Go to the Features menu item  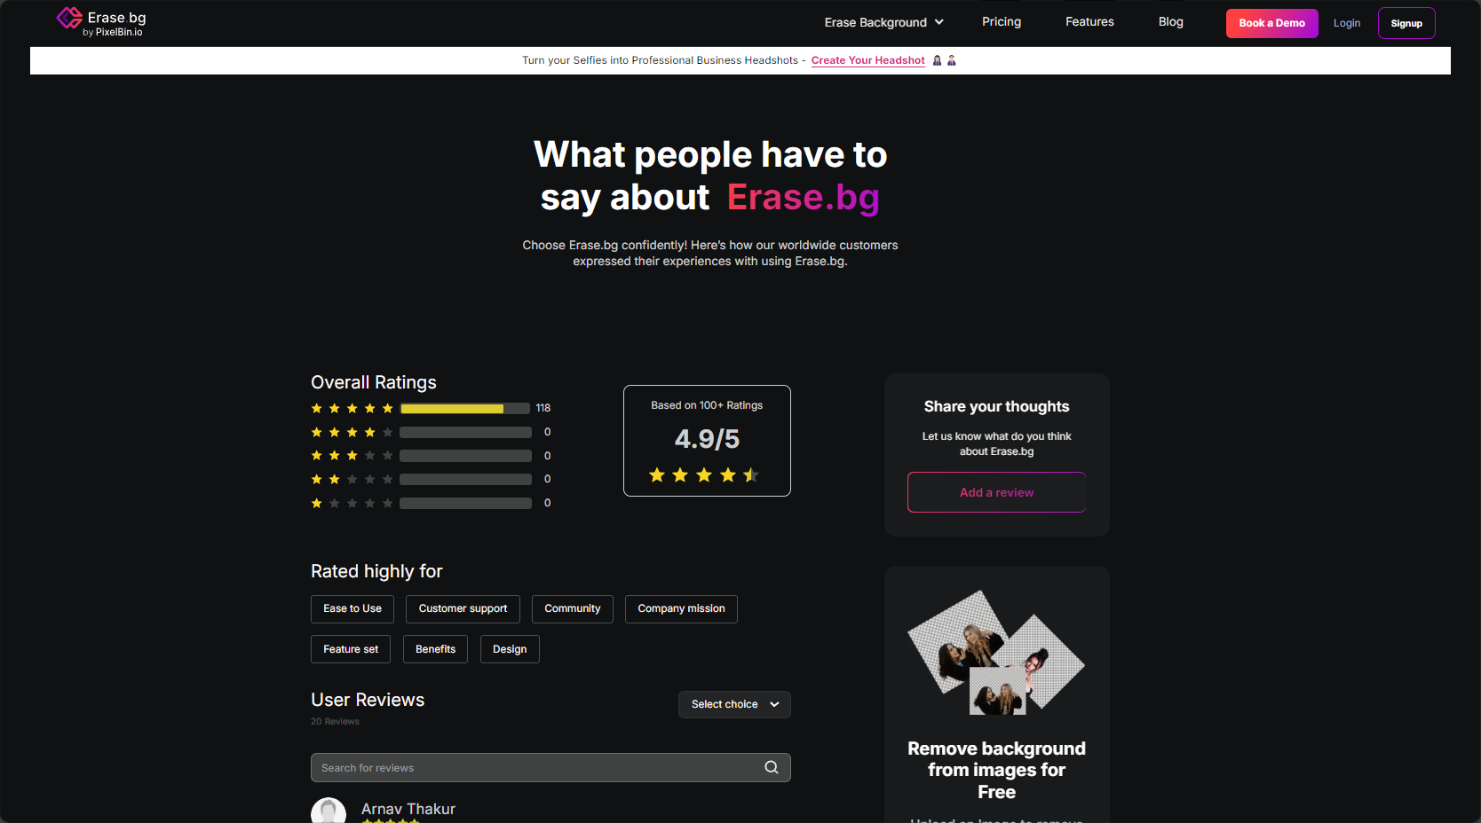tap(1089, 22)
